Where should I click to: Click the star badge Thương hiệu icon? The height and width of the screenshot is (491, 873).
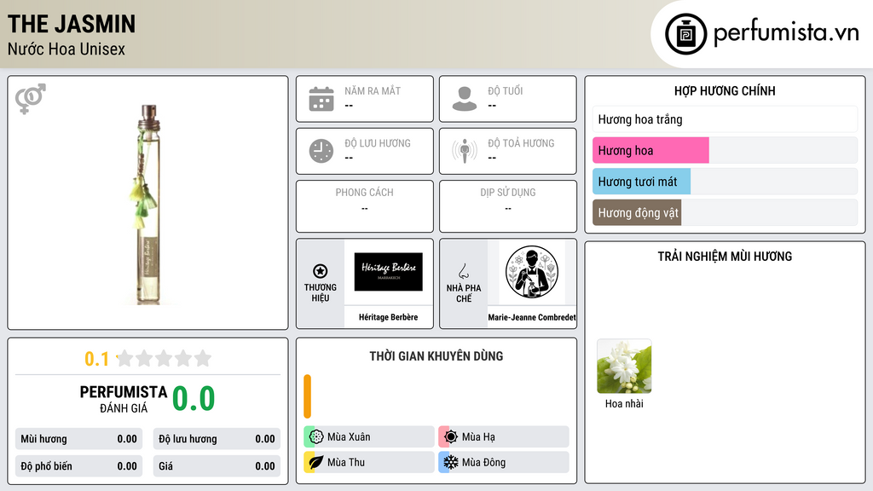321,271
